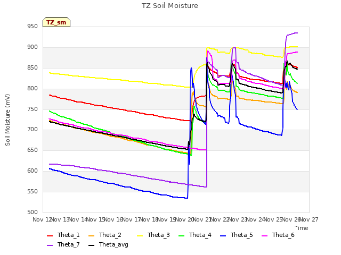Click the 650 y-axis tick label
The width and height of the screenshot is (341, 255).
click(x=33, y=150)
